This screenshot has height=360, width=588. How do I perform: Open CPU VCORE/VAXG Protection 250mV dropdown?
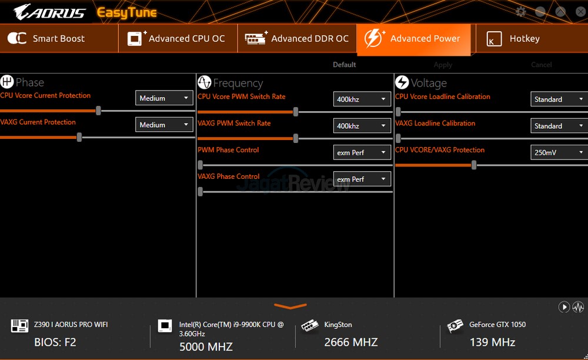pyautogui.click(x=559, y=152)
